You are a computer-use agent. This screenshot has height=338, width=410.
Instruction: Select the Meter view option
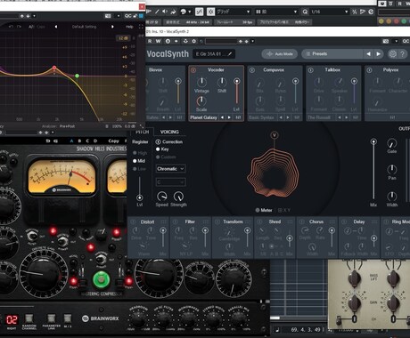tap(264, 210)
